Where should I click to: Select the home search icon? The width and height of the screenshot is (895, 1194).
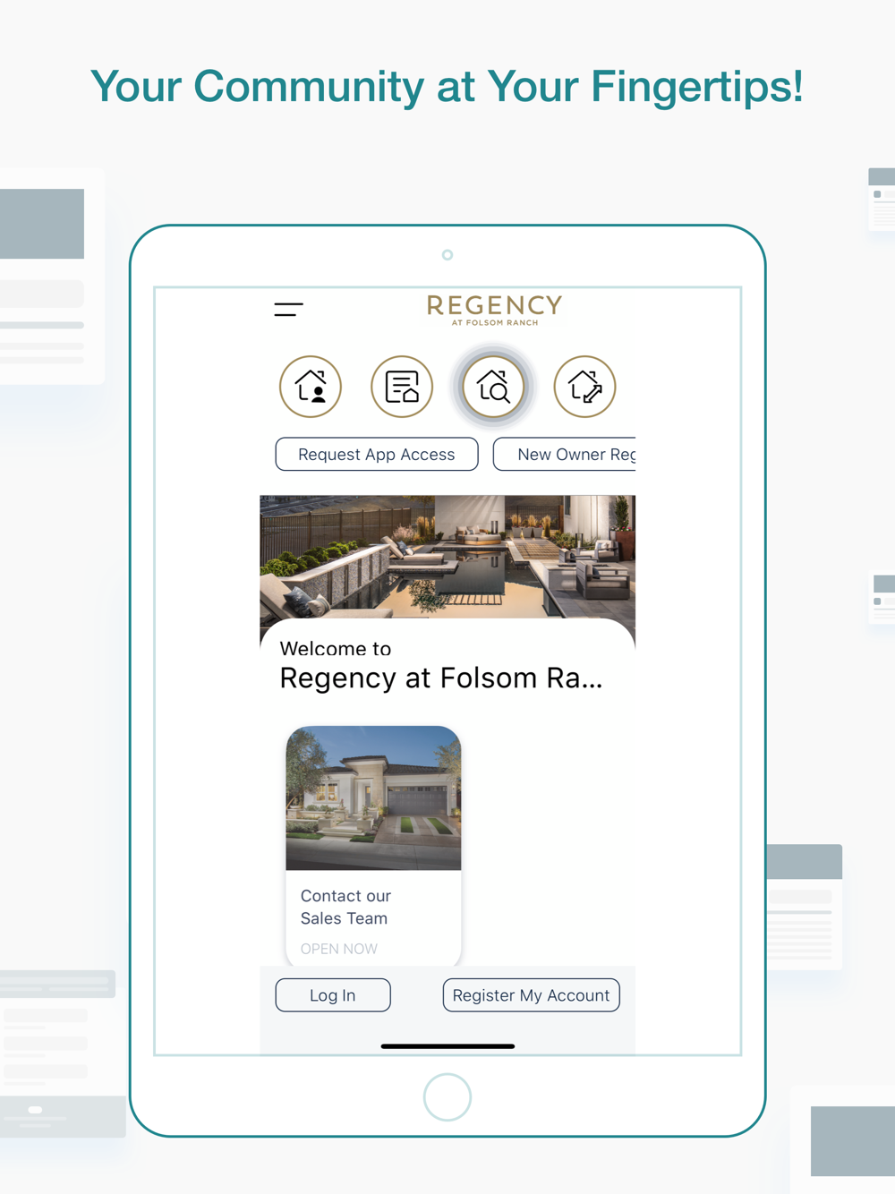pos(493,387)
